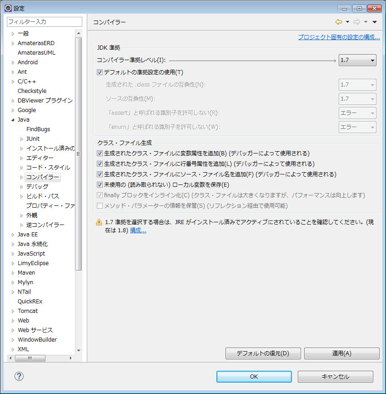Image resolution: width=386 pixels, height=394 pixels.
Task: Expand the Tomcat tree node
Action: [x=13, y=311]
